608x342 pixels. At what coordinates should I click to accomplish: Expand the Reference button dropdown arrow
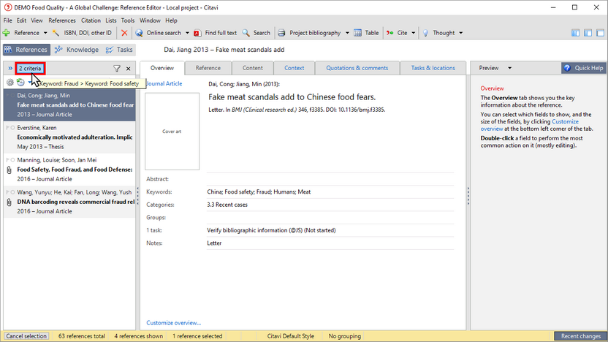[45, 33]
